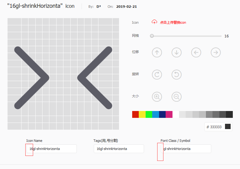Screen dimensions: 240x169
Task: Open the 点击上传替换icon upload link
Action: pos(173,22)
